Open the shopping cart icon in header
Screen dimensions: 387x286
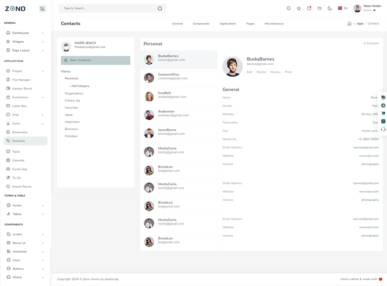tap(320, 8)
